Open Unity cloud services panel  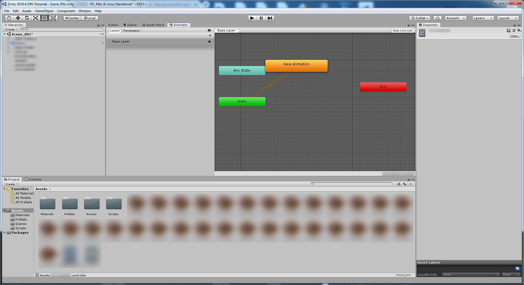tap(437, 18)
